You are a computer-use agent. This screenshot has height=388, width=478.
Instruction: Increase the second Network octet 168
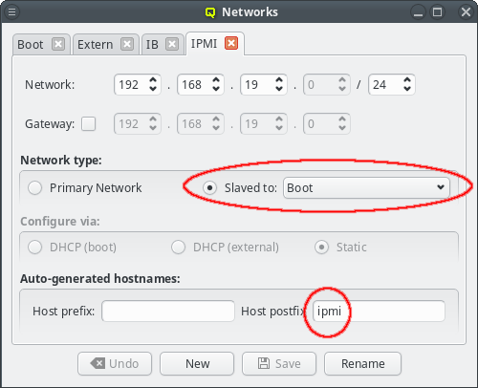(x=216, y=80)
